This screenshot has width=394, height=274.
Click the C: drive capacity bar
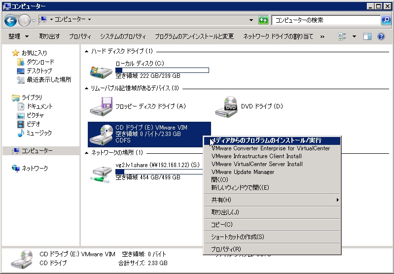[x=162, y=70]
